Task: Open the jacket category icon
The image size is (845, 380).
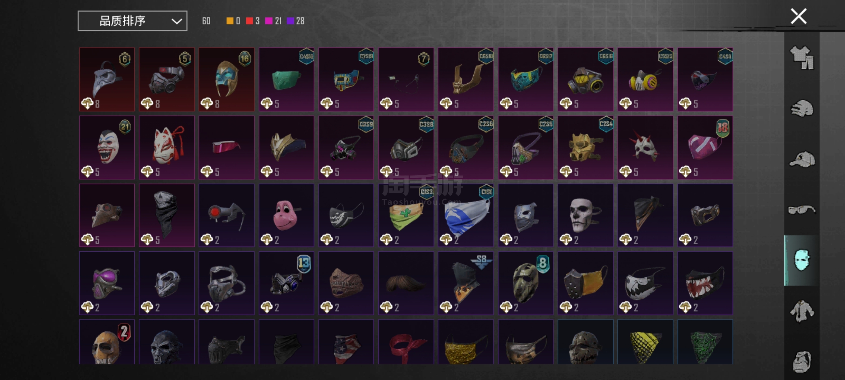Action: click(802, 311)
